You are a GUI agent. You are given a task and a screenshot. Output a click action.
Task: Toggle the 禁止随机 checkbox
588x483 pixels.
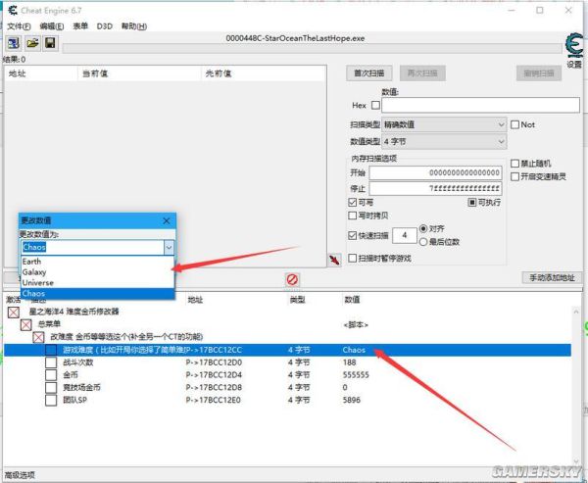coord(514,164)
